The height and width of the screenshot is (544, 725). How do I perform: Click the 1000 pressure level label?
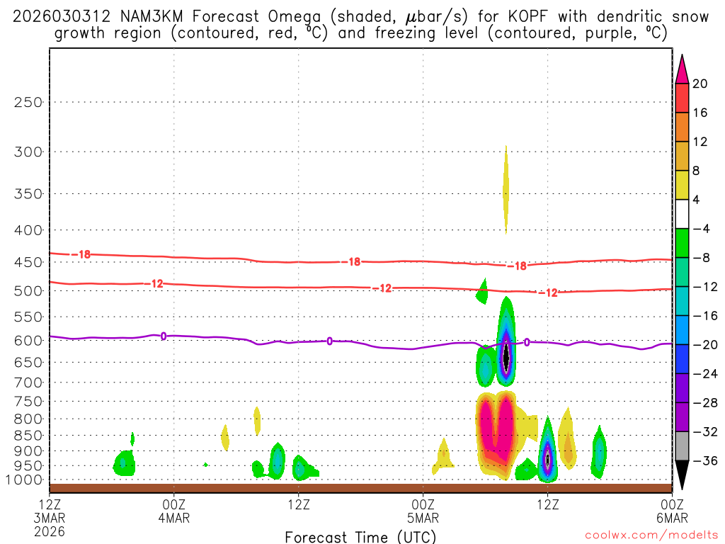pyautogui.click(x=24, y=480)
